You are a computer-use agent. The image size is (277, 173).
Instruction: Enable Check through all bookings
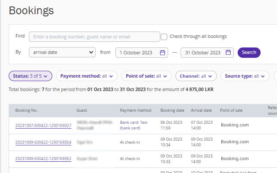pyautogui.click(x=164, y=37)
